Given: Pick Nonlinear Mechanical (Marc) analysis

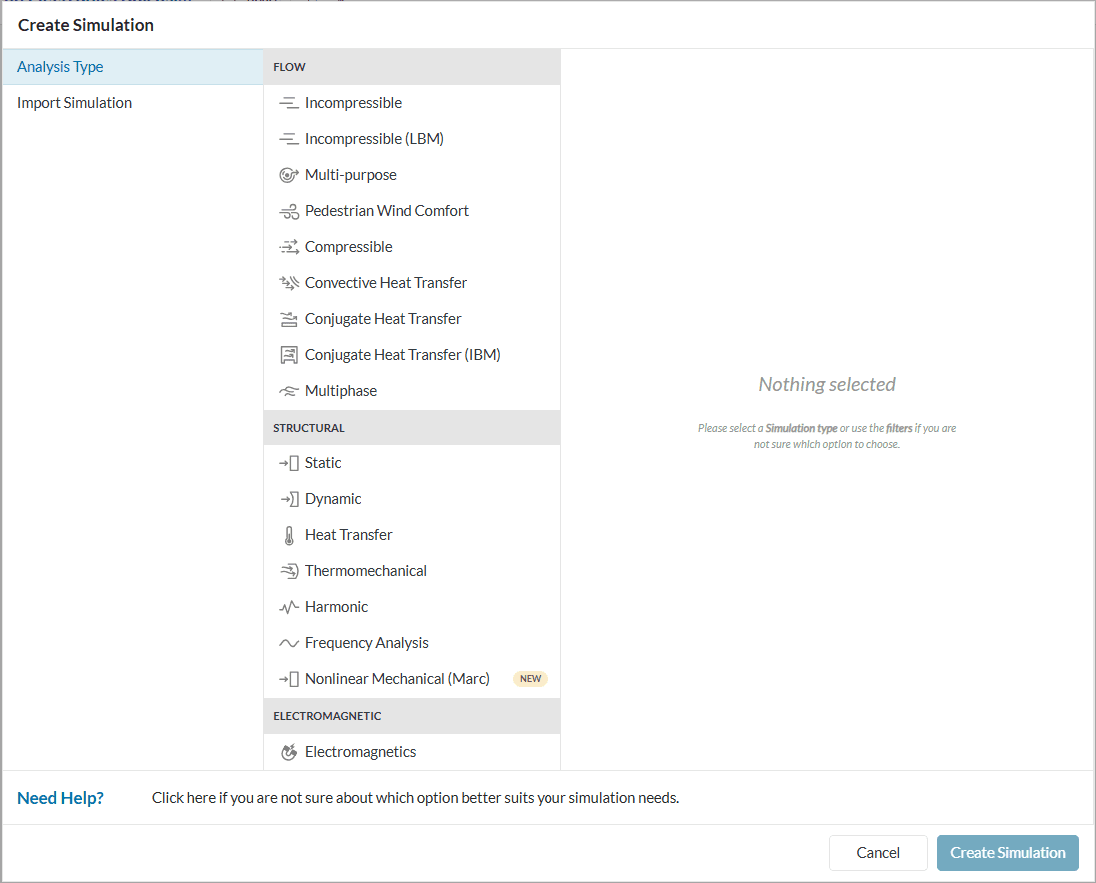Looking at the screenshot, I should (x=397, y=679).
